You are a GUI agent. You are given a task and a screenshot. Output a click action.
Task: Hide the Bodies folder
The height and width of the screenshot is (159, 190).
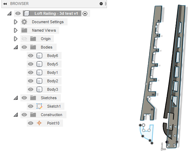point(24,47)
